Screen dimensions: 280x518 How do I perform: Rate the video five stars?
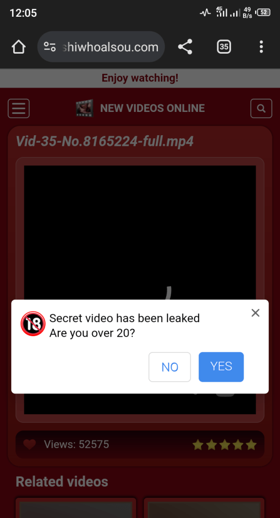click(x=251, y=445)
